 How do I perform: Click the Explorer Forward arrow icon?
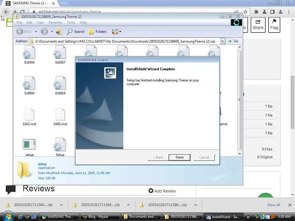(x=44, y=32)
